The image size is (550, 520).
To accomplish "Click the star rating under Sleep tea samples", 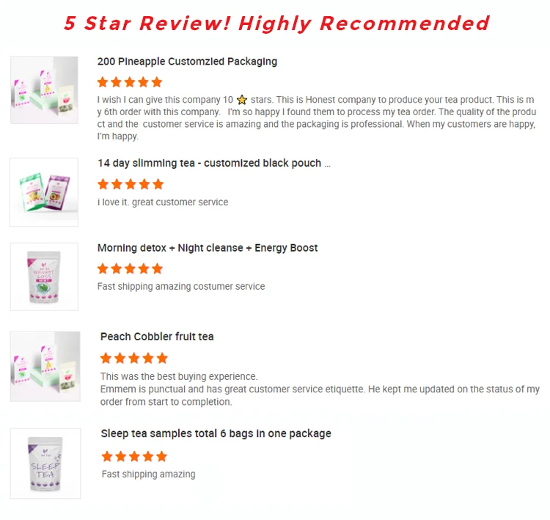I will (134, 456).
